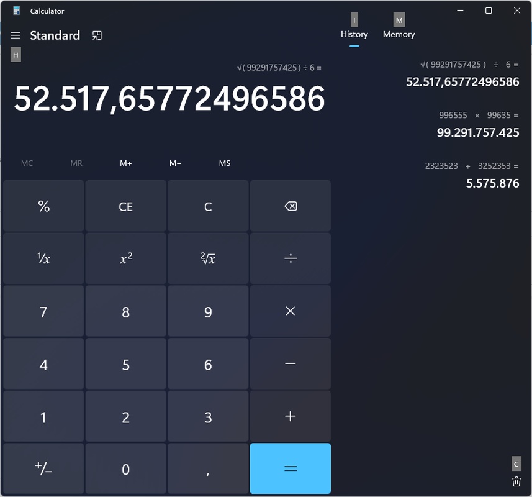
Task: Click the main display result 52.517,65772496586
Action: pyautogui.click(x=169, y=98)
